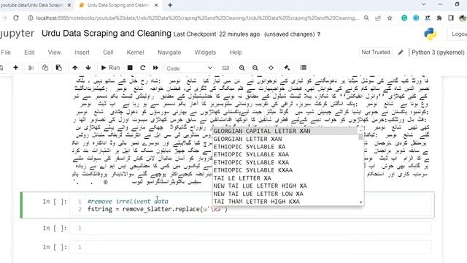Click the Jupyter logo
This screenshot has width=467, height=263.
coord(17,34)
